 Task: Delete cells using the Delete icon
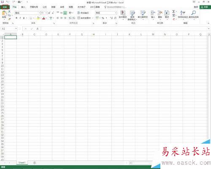point(160,15)
